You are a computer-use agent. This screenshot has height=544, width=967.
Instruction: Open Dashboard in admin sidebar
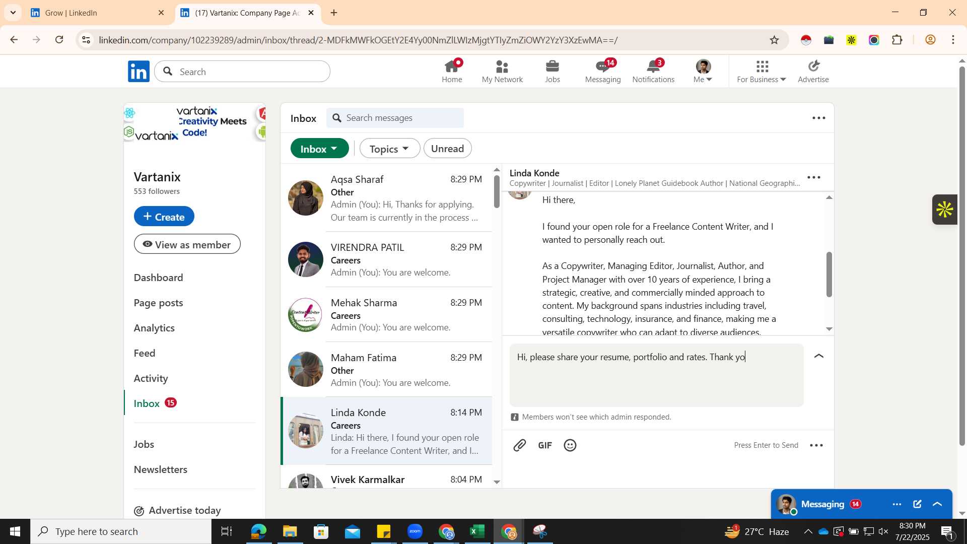(158, 278)
